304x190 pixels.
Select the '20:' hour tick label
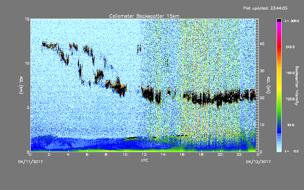tap(220, 155)
